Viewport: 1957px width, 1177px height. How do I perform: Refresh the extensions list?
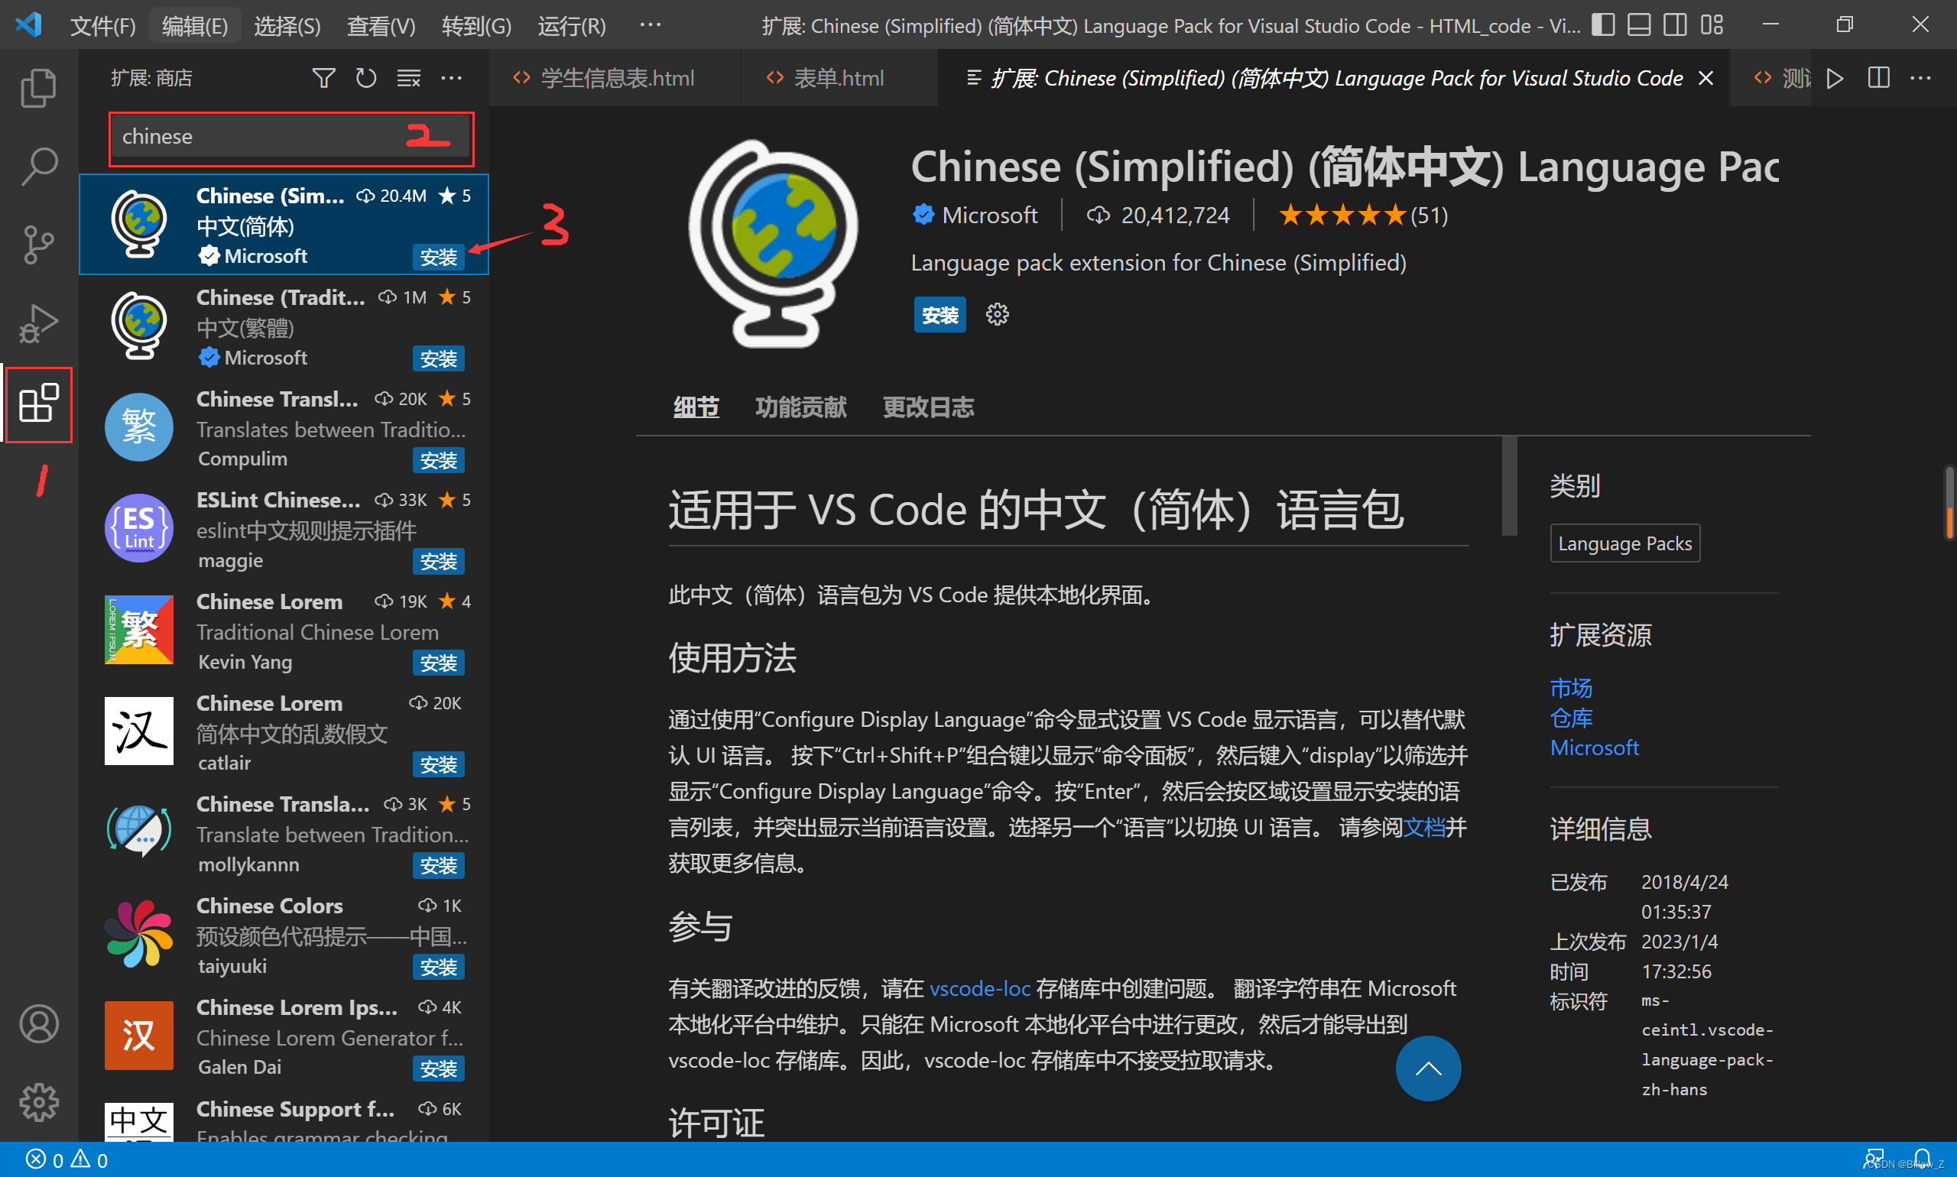pos(365,78)
